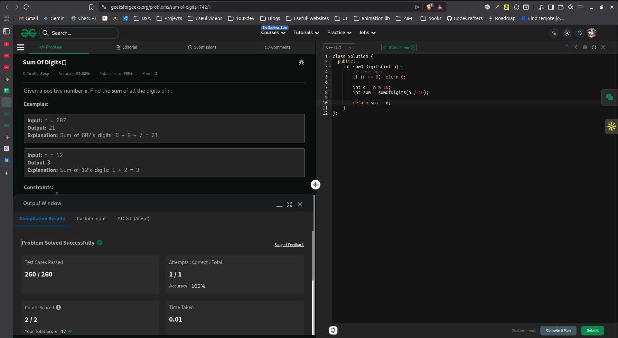
Task: Click the bug report icon beside problem title
Action: click(x=301, y=62)
